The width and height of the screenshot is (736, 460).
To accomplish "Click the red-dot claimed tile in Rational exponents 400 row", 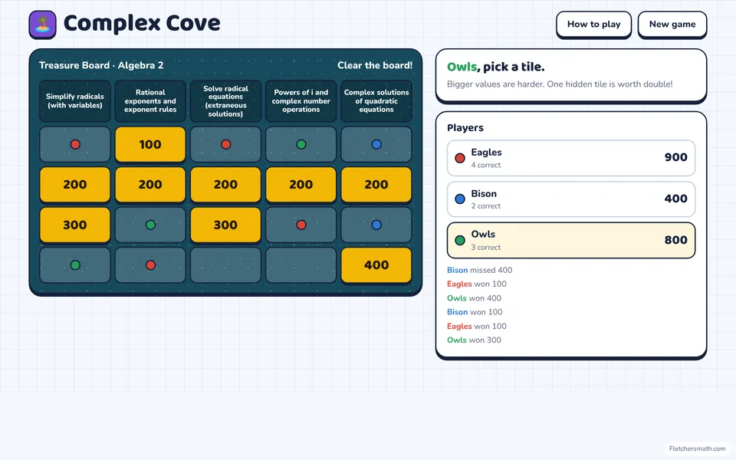I will (150, 265).
